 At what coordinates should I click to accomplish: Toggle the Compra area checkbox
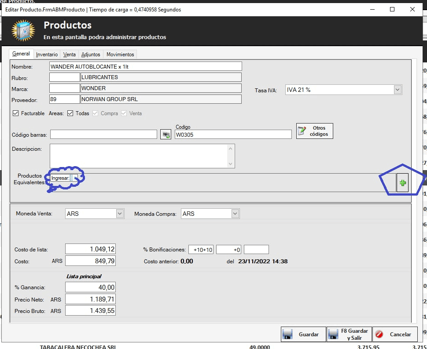[x=95, y=113]
